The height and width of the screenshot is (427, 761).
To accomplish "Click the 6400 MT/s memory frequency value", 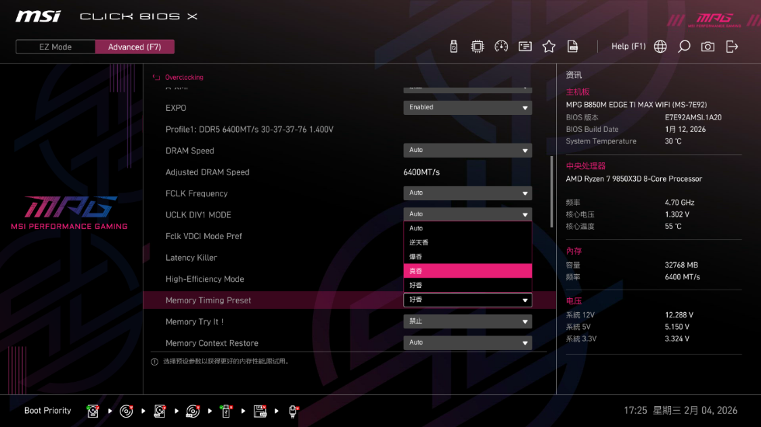I will (683, 277).
